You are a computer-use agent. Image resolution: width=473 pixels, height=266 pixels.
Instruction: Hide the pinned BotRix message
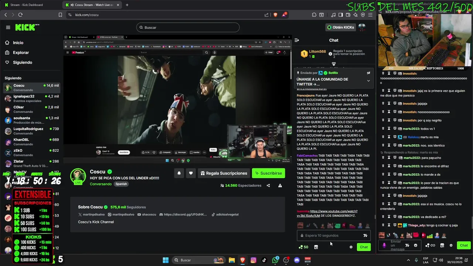(368, 73)
